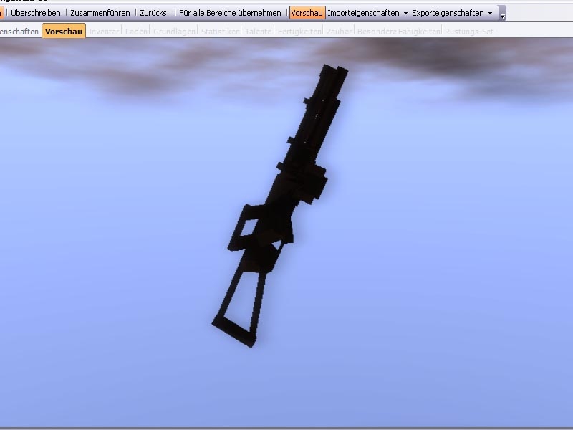Viewport: 573px width, 430px height.
Task: Open the Grundlagen tab
Action: coord(173,32)
